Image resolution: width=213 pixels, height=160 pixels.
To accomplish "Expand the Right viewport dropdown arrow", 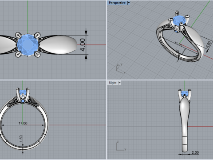I will (x=119, y=83).
